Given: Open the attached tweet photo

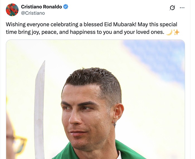Looking at the screenshot, I should point(95,99).
